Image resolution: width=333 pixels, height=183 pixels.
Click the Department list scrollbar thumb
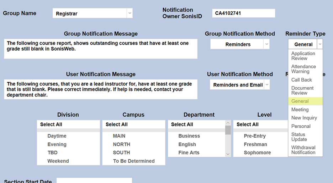tap(228, 130)
